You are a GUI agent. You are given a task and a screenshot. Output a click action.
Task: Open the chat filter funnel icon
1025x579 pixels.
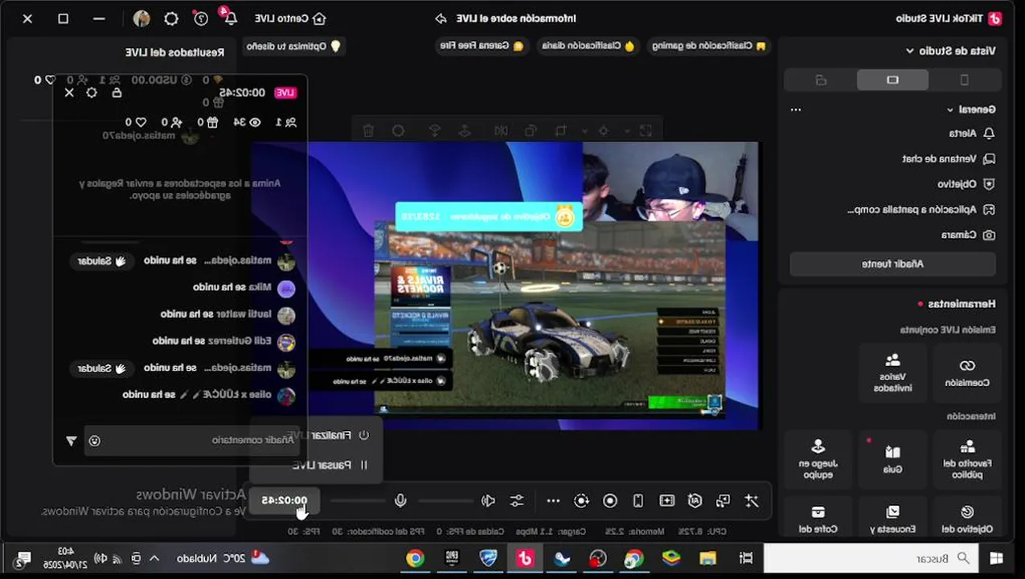[x=71, y=441]
